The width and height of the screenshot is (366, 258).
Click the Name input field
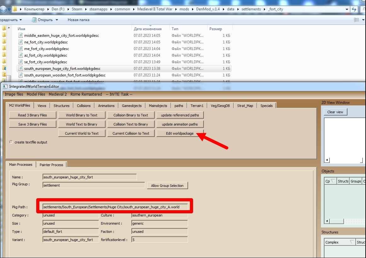click(x=90, y=177)
